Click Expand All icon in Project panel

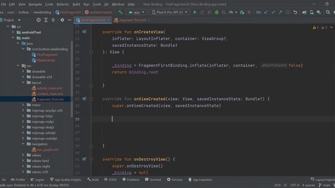pos(46,20)
